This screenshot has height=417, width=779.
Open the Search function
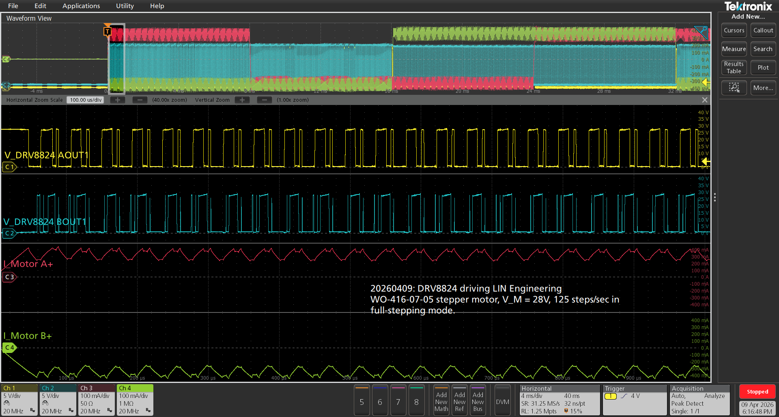pos(763,49)
